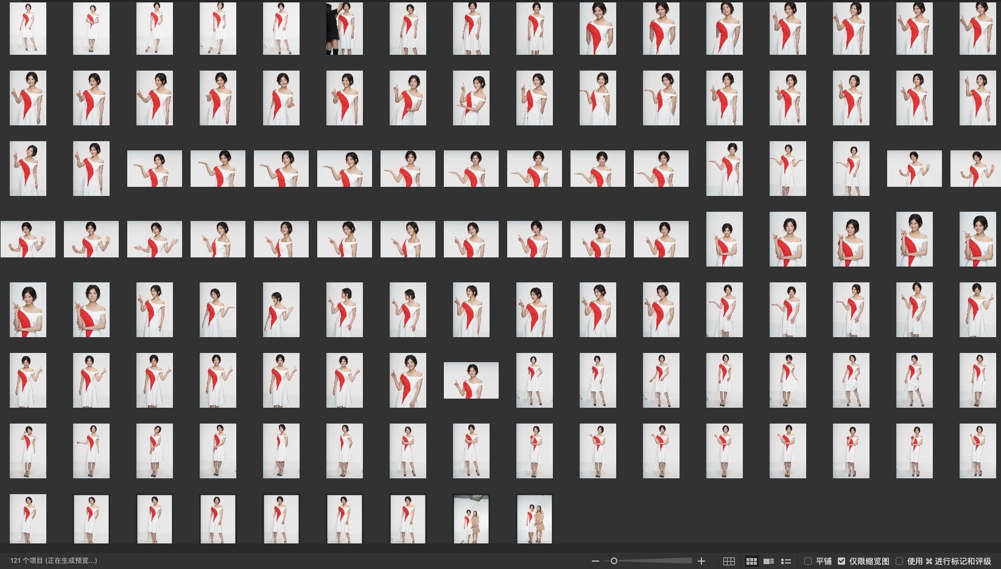Image resolution: width=1001 pixels, height=569 pixels.
Task: Switch to details view icon
Action: (768, 561)
